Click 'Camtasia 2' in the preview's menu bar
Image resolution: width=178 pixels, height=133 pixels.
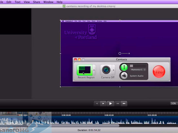[69, 21]
